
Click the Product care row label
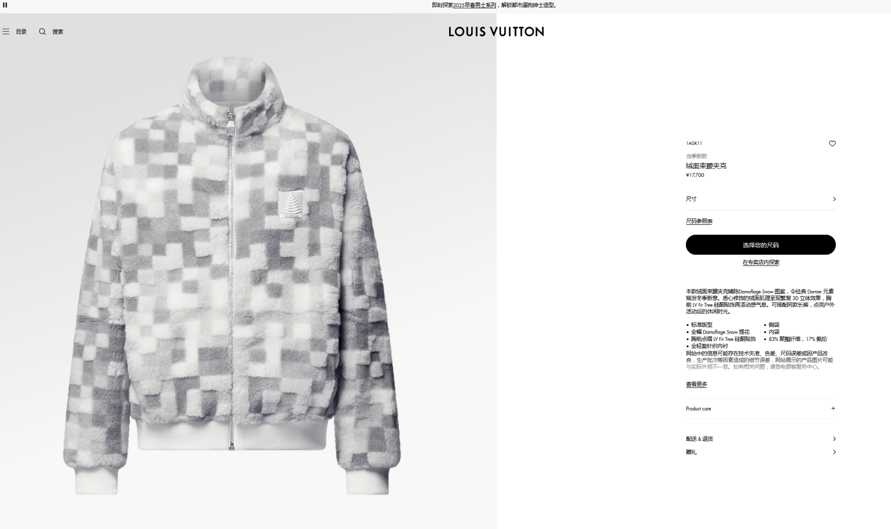point(698,409)
